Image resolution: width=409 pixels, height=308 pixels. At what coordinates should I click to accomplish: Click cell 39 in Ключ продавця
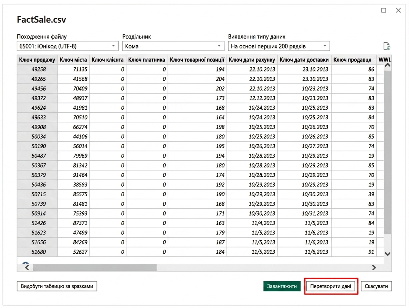354,194
